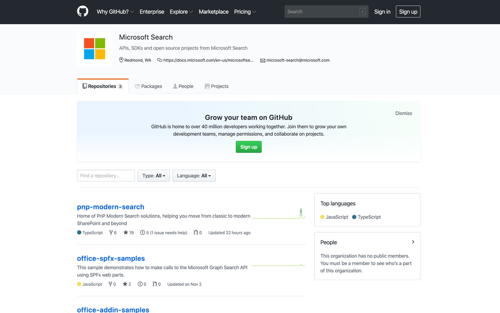Open the docs.microsoft.com link
Image resolution: width=500 pixels, height=313 pixels.
(208, 60)
